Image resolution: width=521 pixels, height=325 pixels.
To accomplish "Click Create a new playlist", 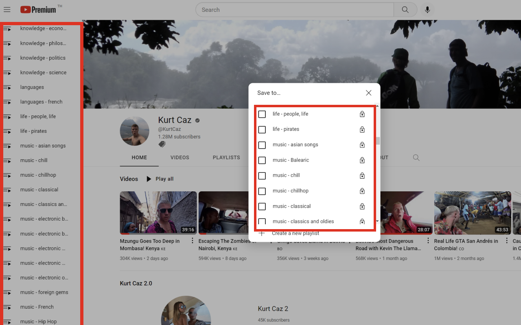I will pyautogui.click(x=295, y=233).
